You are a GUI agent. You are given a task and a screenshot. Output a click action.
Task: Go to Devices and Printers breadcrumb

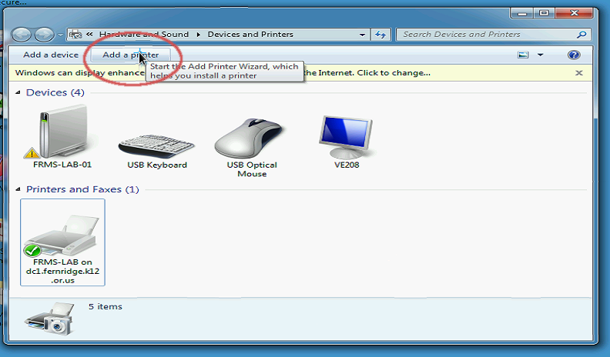(x=250, y=35)
